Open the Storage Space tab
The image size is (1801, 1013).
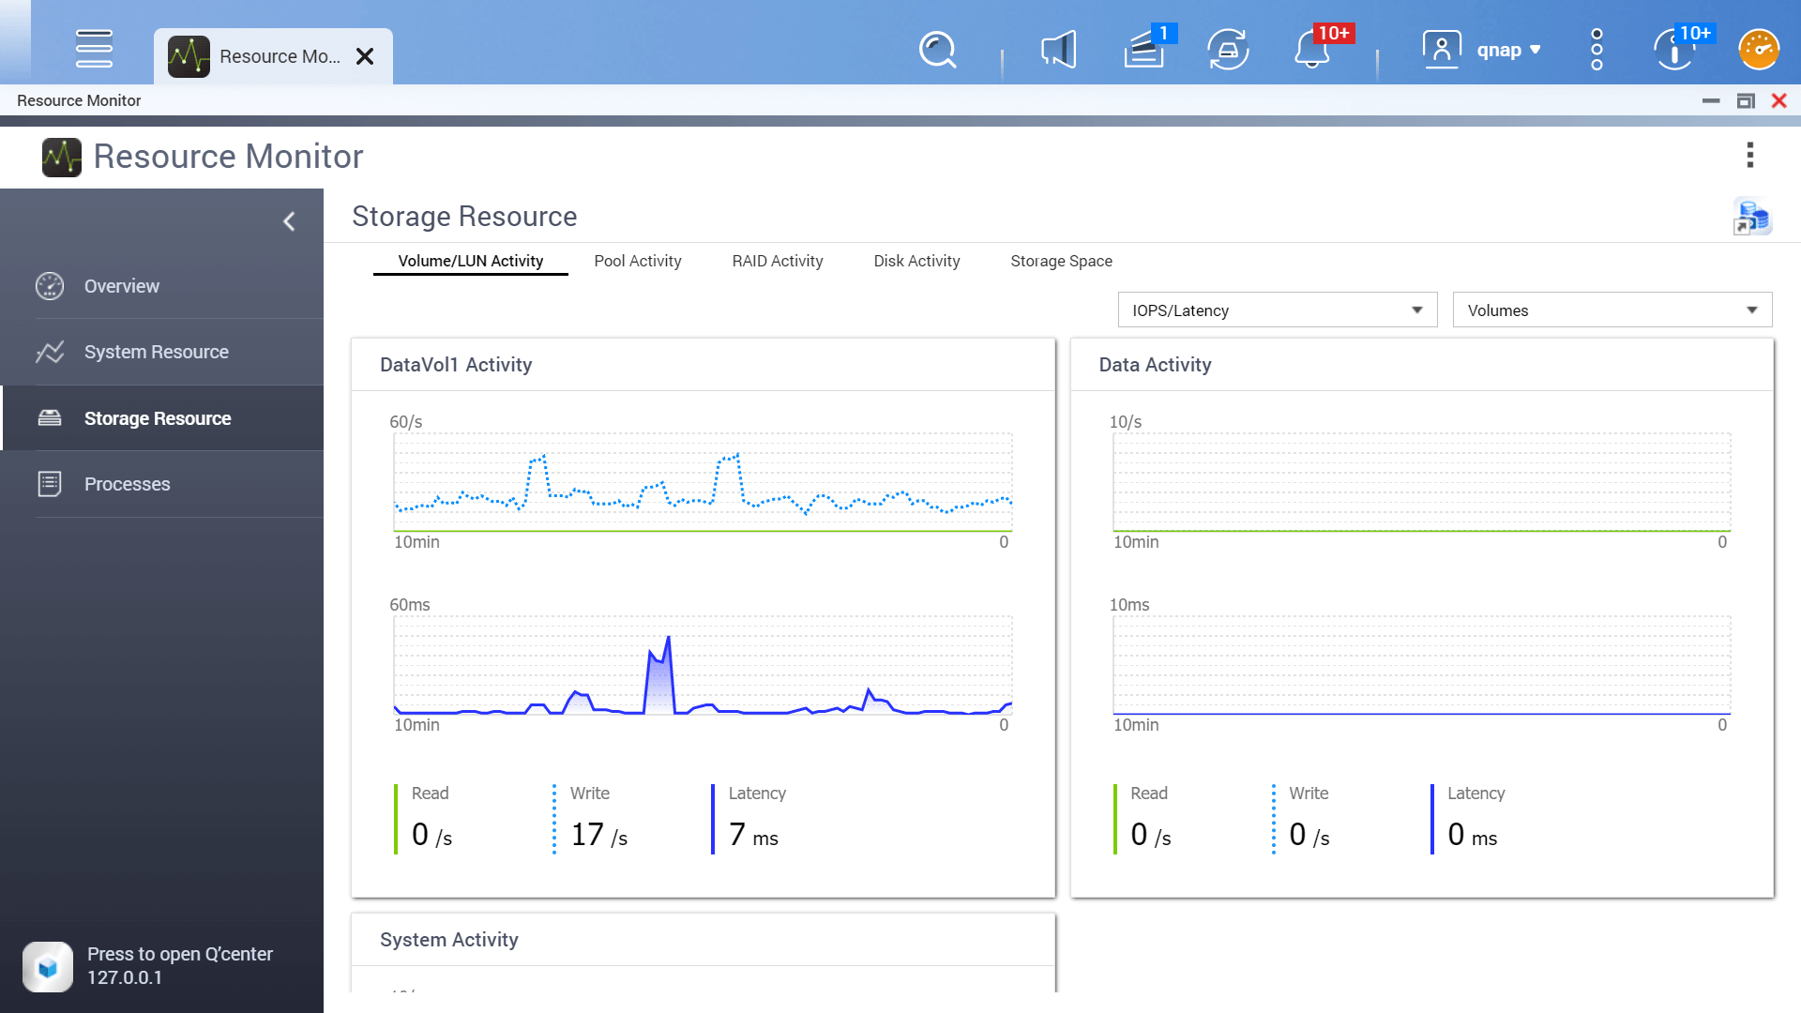pyautogui.click(x=1061, y=261)
